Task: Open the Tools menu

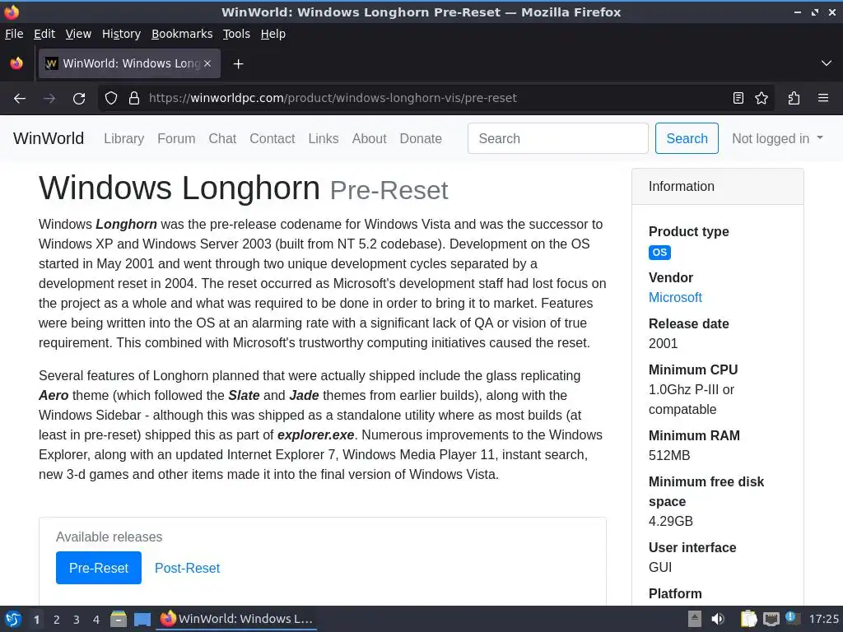Action: pos(236,34)
